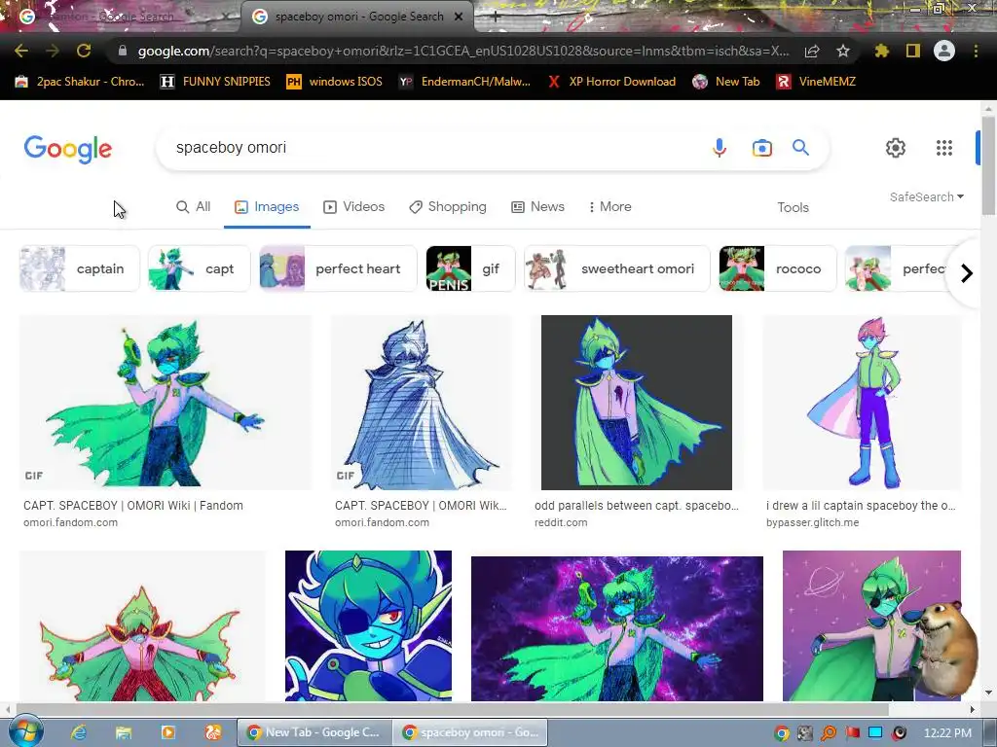
Task: Open Google quick settings gear
Action: [x=896, y=148]
